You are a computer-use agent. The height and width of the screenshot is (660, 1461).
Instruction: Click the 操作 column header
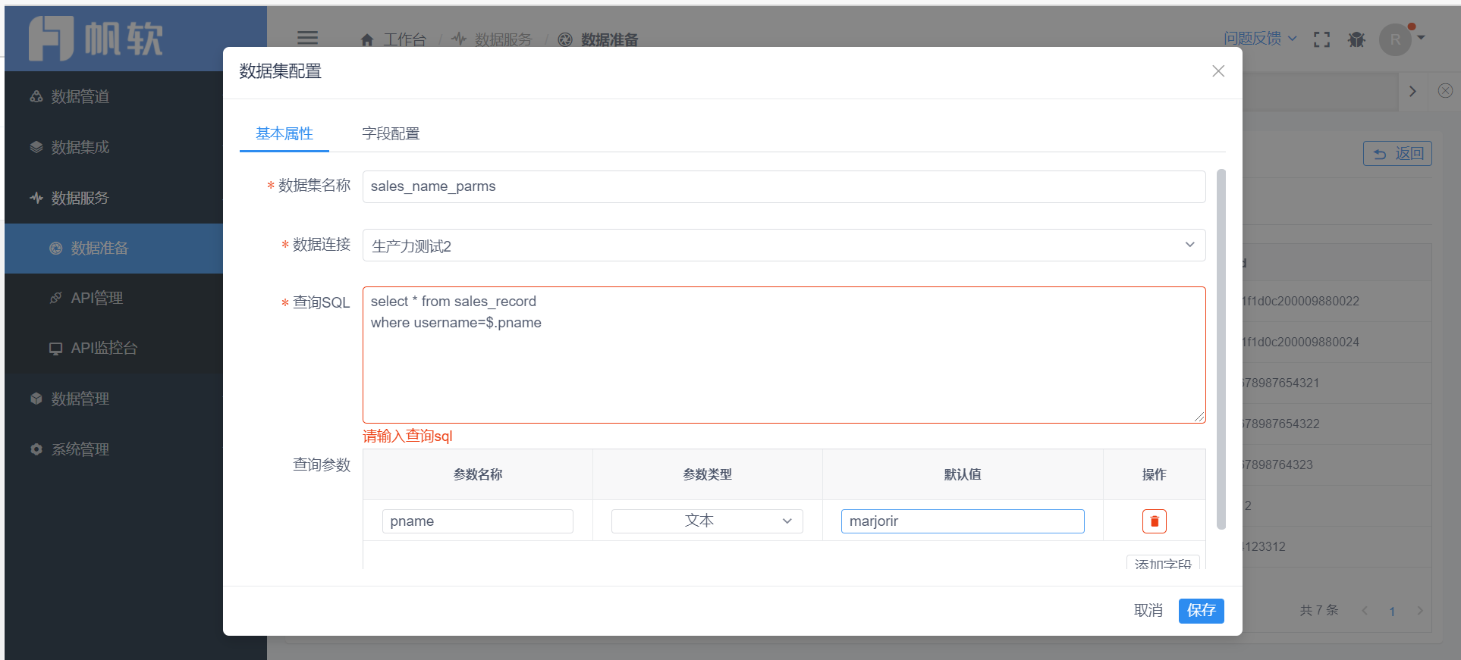tap(1154, 474)
